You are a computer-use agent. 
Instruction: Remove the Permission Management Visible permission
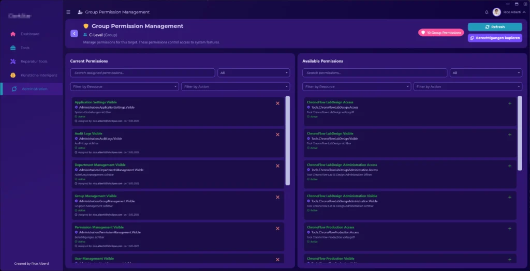click(x=277, y=229)
